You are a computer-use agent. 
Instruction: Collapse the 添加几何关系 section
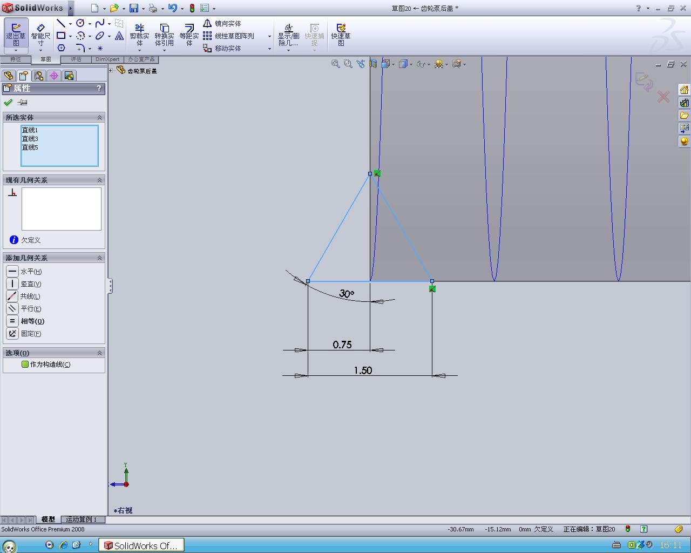pyautogui.click(x=99, y=258)
